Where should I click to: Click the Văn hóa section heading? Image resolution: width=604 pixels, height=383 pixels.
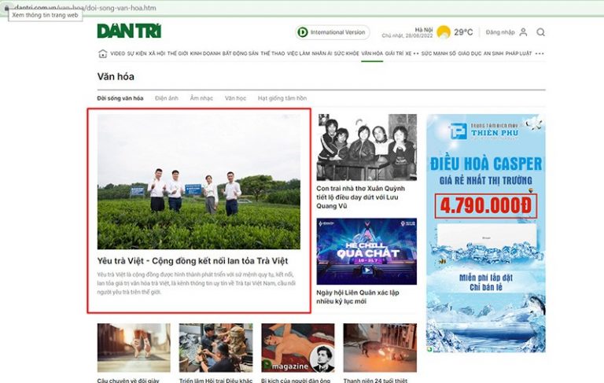(116, 76)
